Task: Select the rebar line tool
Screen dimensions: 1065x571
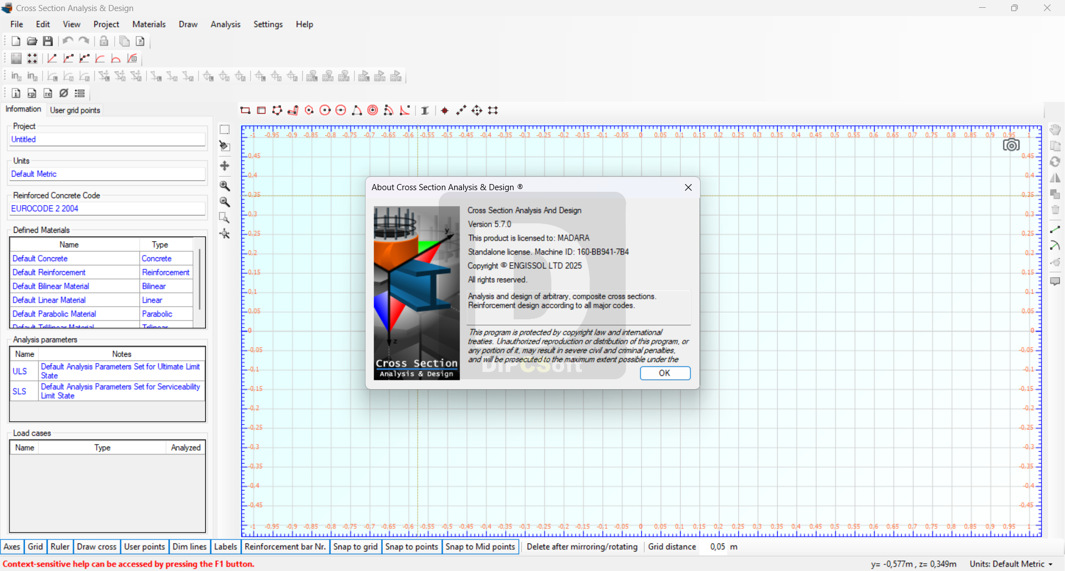Action: pyautogui.click(x=461, y=110)
